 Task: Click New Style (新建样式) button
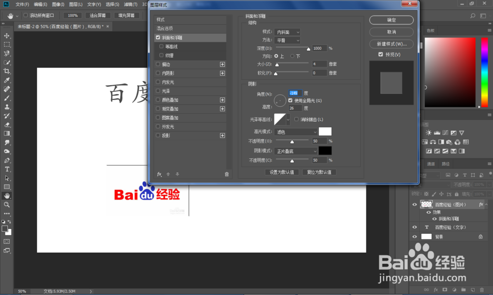(391, 44)
